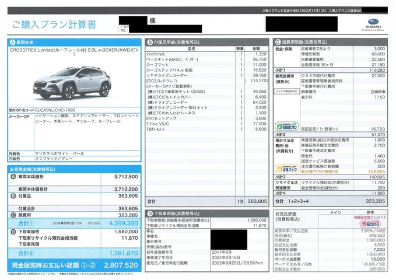Screen dimensions: 396x280
Task: Click the 合計② amount 1,591,870
Action: [124, 253]
